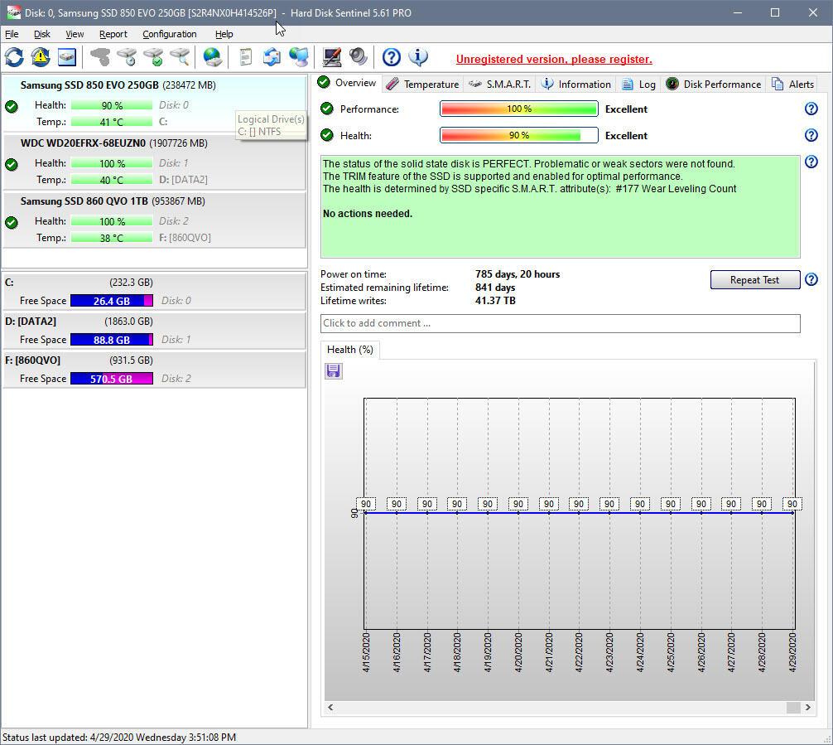The width and height of the screenshot is (833, 745).
Task: Click the globe with disk toolbar icon
Action: pos(213,57)
